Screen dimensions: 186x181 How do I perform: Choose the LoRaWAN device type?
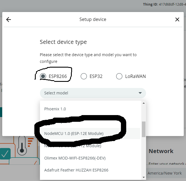tap(119, 76)
